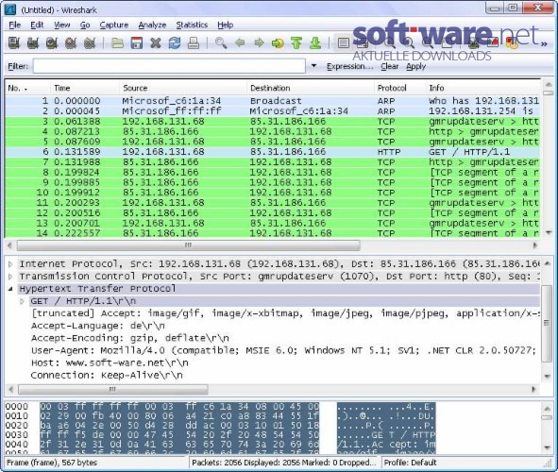This screenshot has height=472, width=558.
Task: Open the Capture menu
Action: coord(114,25)
